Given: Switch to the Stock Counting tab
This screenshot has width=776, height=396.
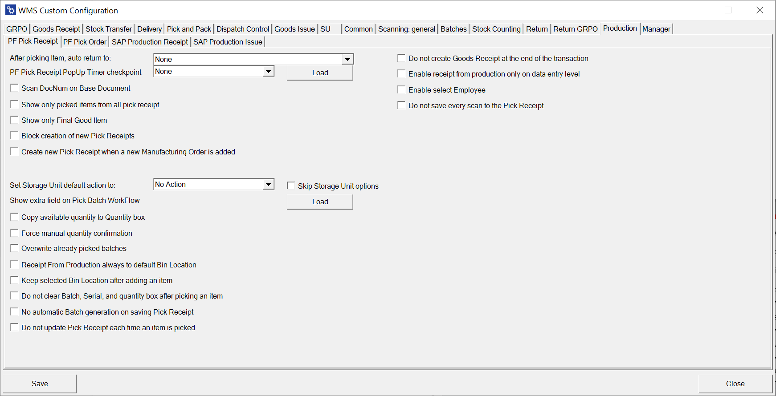Looking at the screenshot, I should point(496,29).
